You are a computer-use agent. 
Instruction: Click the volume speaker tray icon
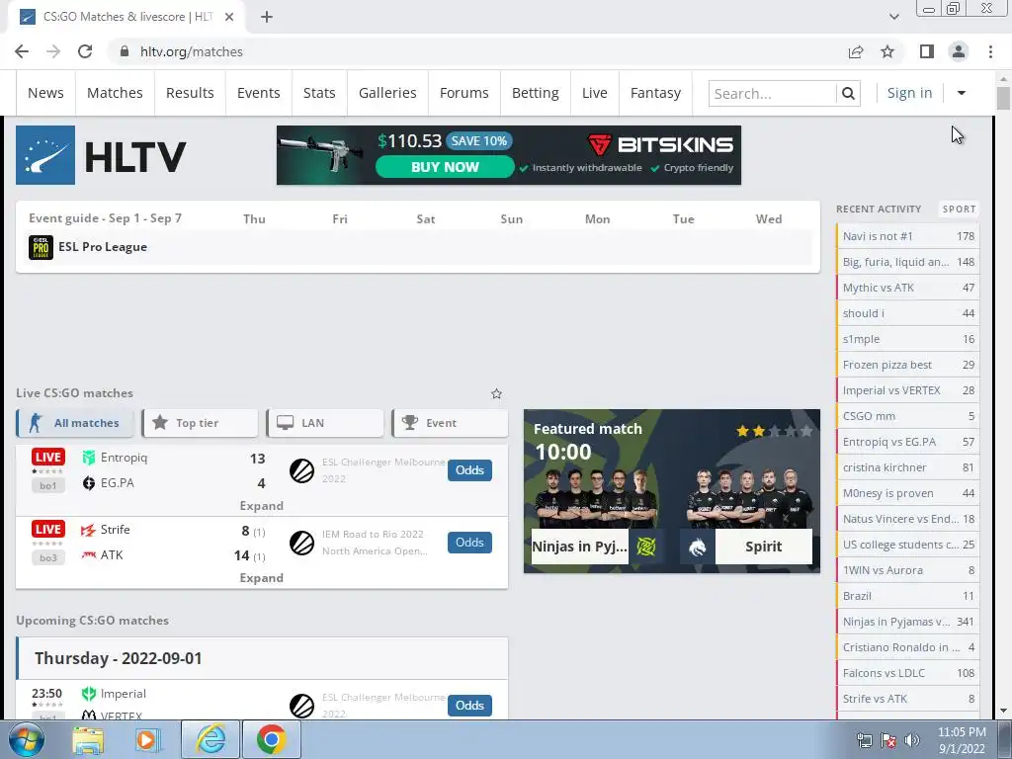pyautogui.click(x=912, y=740)
